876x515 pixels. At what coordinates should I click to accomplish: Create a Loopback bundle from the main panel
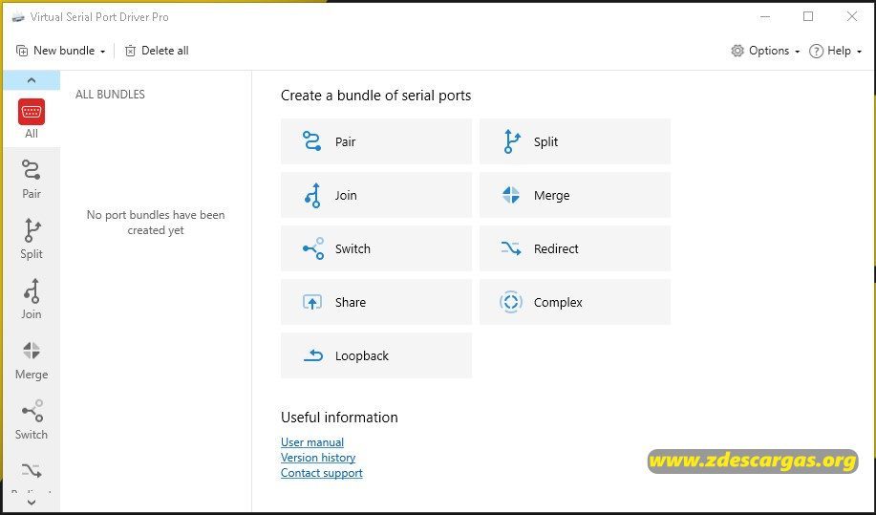pyautogui.click(x=376, y=355)
